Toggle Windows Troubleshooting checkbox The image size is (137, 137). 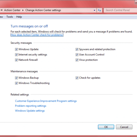(17, 83)
